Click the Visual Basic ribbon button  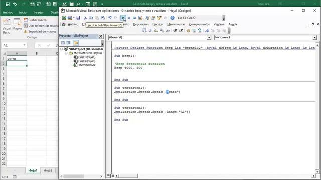click(x=7, y=26)
